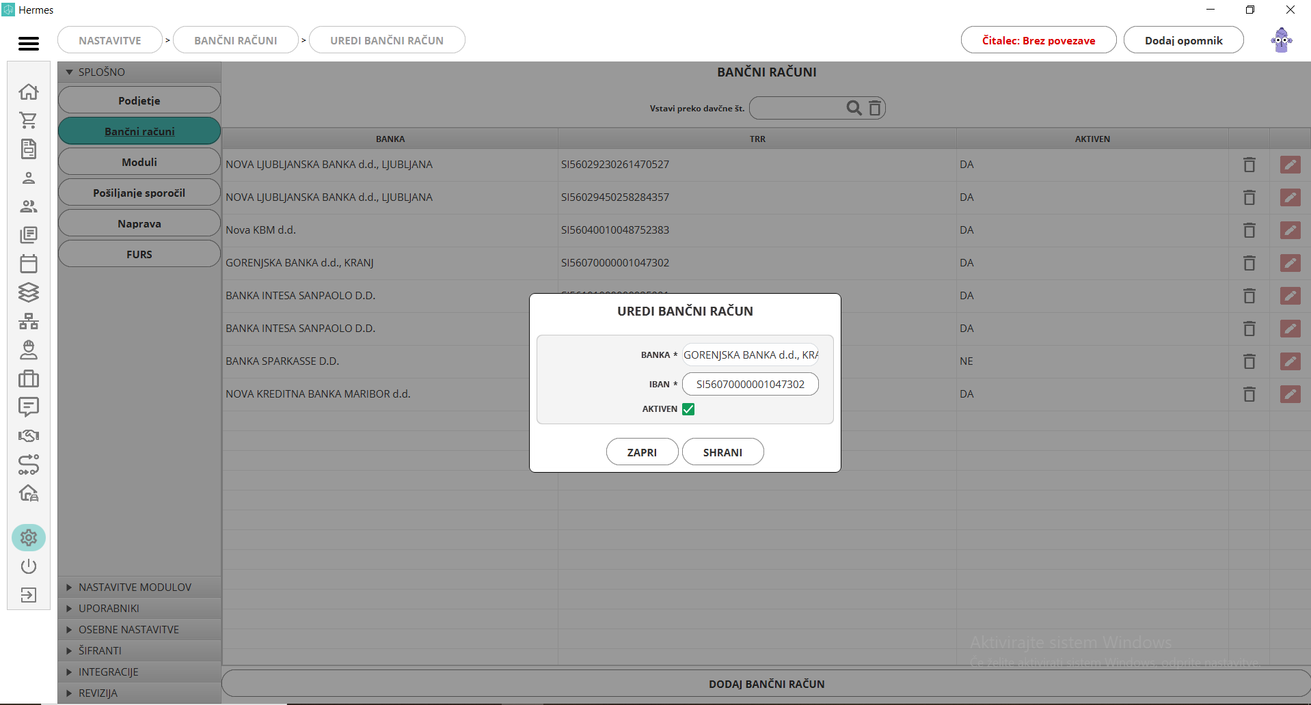The height and width of the screenshot is (705, 1311).
Task: Open the settings gear sidebar icon
Action: click(x=29, y=538)
